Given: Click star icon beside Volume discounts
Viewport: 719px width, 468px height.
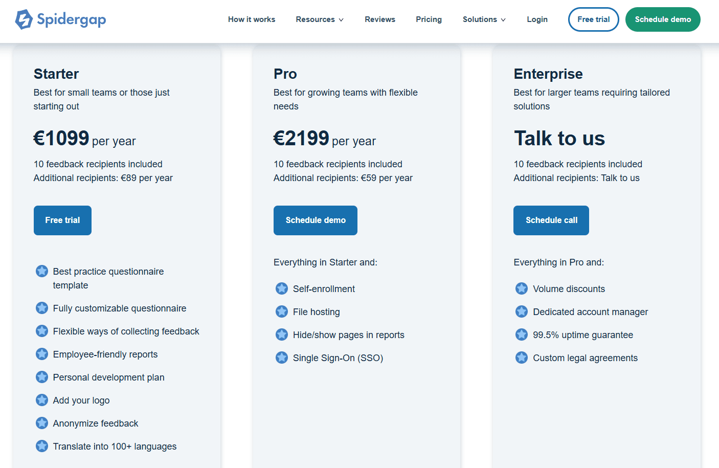Looking at the screenshot, I should point(522,288).
